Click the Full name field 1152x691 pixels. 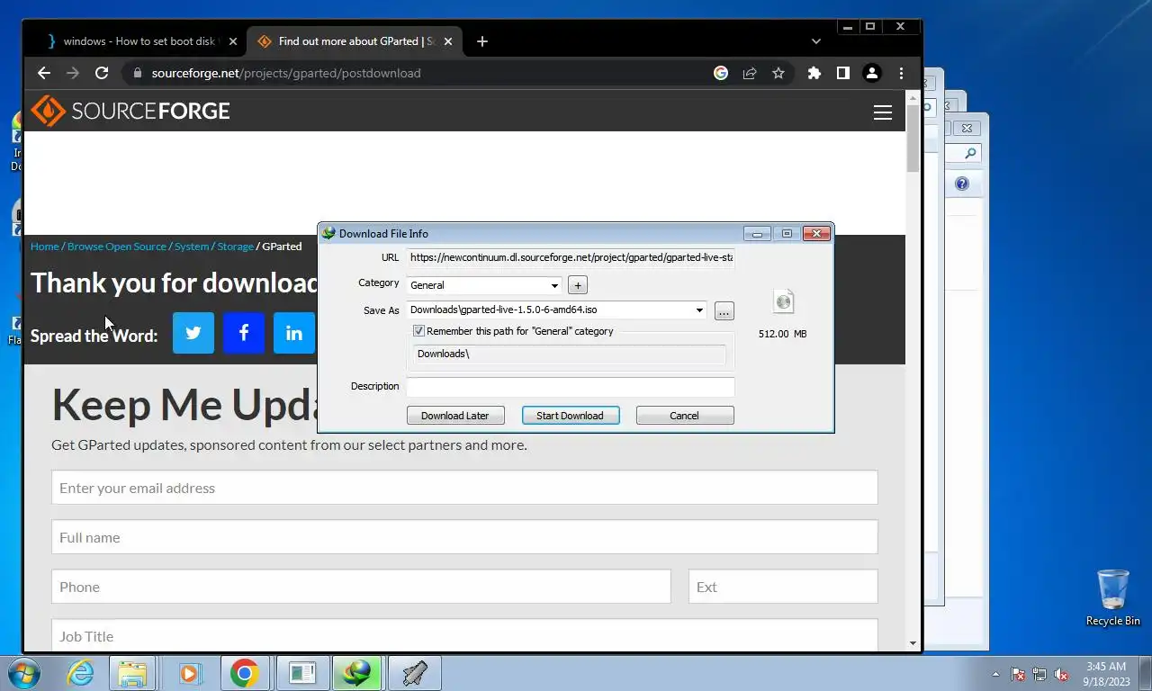point(464,537)
